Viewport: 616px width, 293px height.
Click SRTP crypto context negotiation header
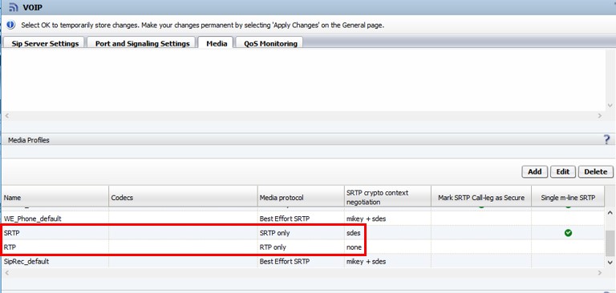click(x=387, y=197)
